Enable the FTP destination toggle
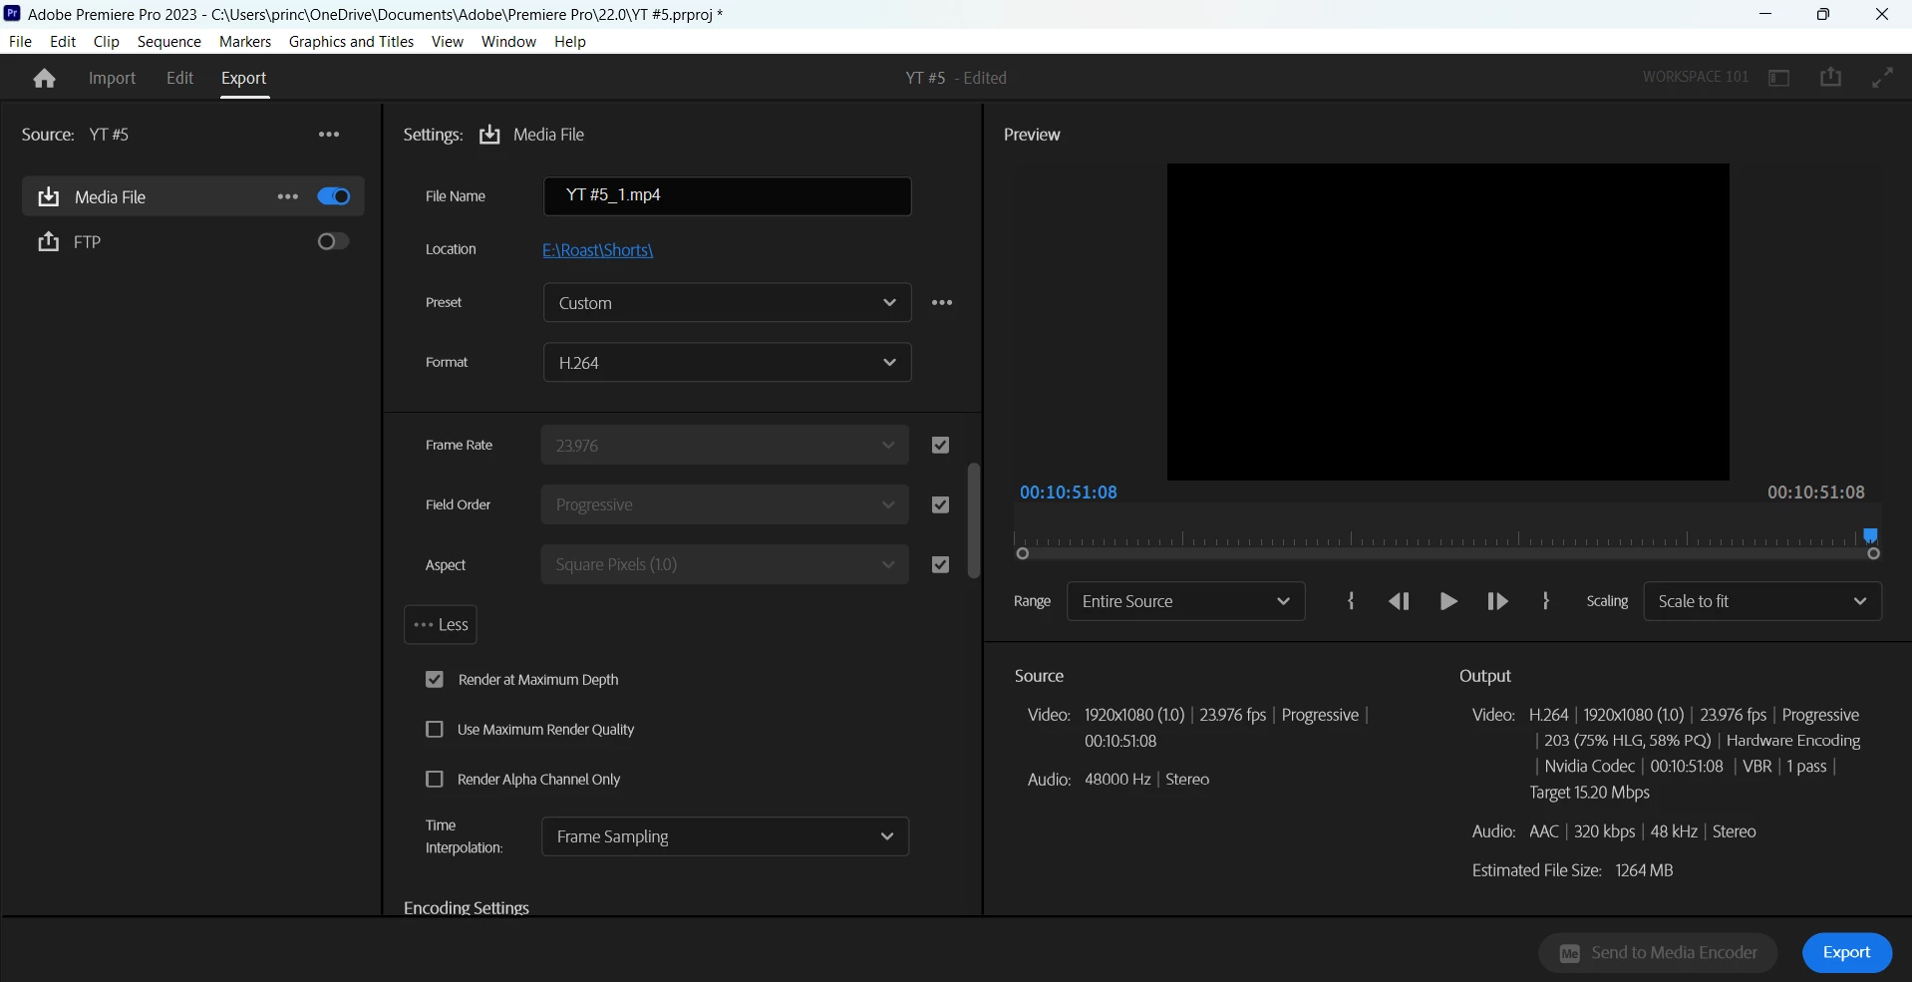The image size is (1912, 982). pyautogui.click(x=334, y=241)
